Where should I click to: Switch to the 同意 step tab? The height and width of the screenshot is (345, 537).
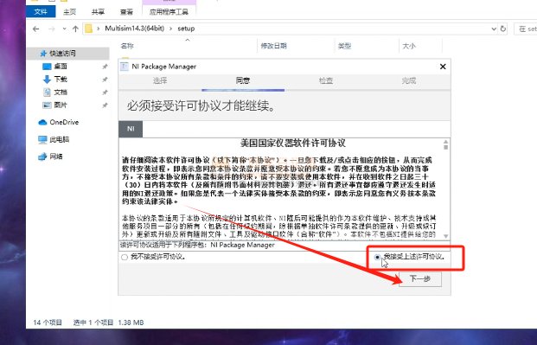(x=243, y=81)
